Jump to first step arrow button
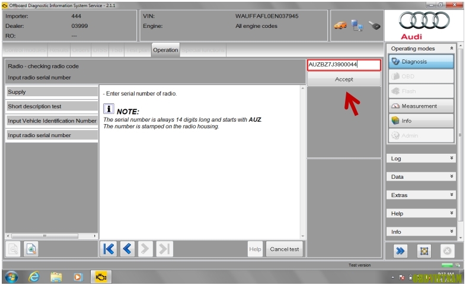This screenshot has width=466, height=285. pyautogui.click(x=108, y=249)
